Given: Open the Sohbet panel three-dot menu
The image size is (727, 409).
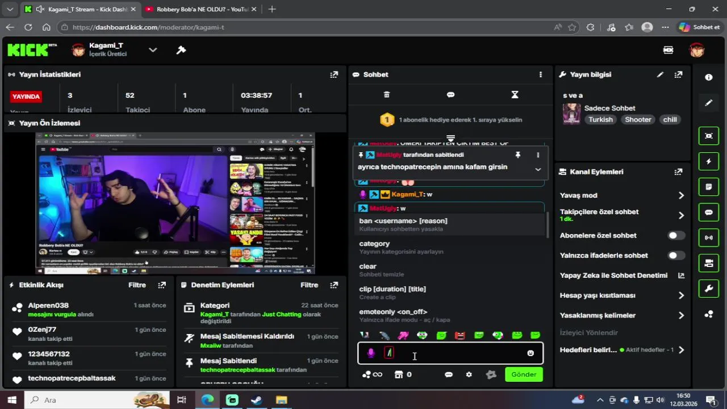Looking at the screenshot, I should [540, 74].
